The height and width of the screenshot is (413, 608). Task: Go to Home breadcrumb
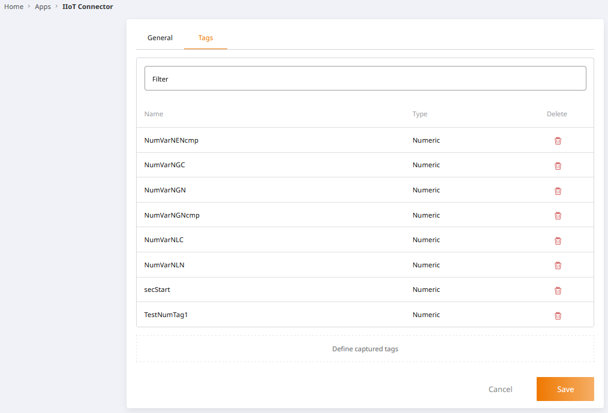point(14,7)
